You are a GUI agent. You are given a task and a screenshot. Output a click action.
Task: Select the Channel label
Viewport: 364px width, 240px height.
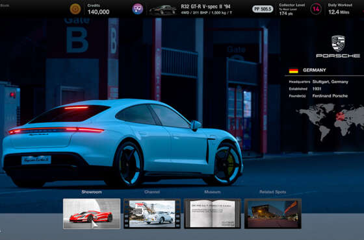(x=152, y=192)
